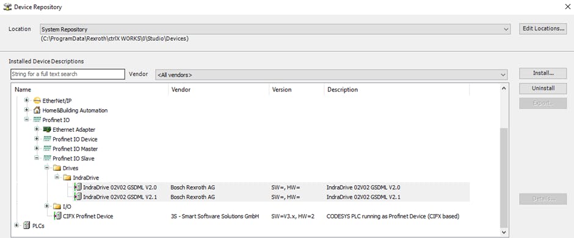Select the PLCs device icon
574x238 pixels.
[26, 226]
